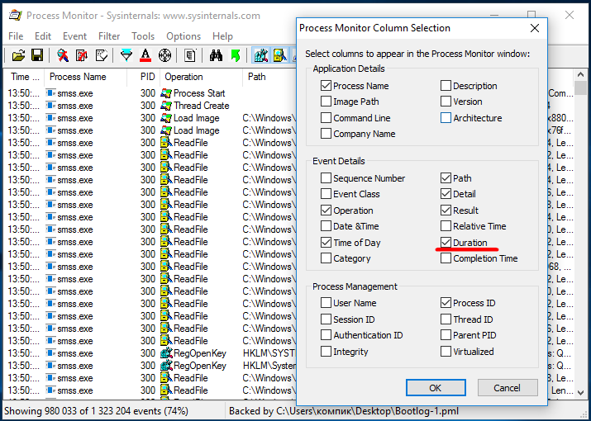Click the crosshair target process icon
Viewport: 591px width, 421px height.
pyautogui.click(x=164, y=55)
